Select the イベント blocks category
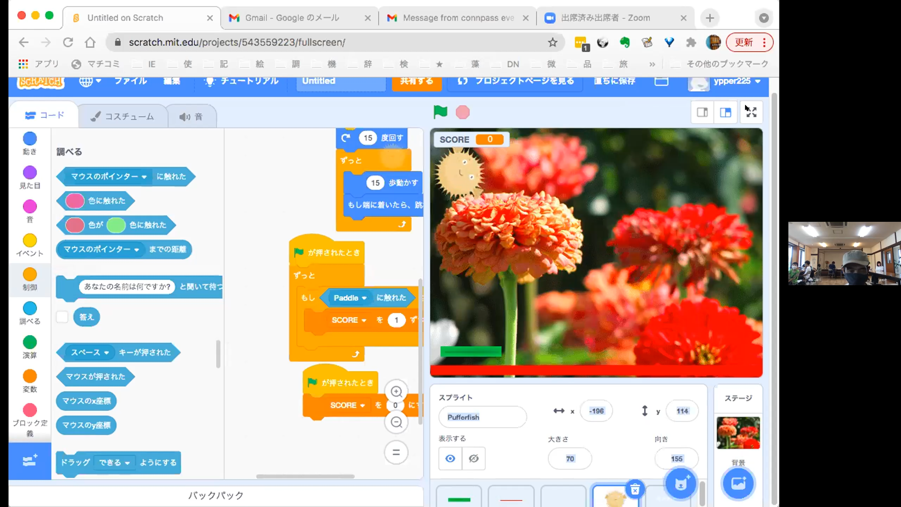Screen dimensions: 901x507 [30, 245]
